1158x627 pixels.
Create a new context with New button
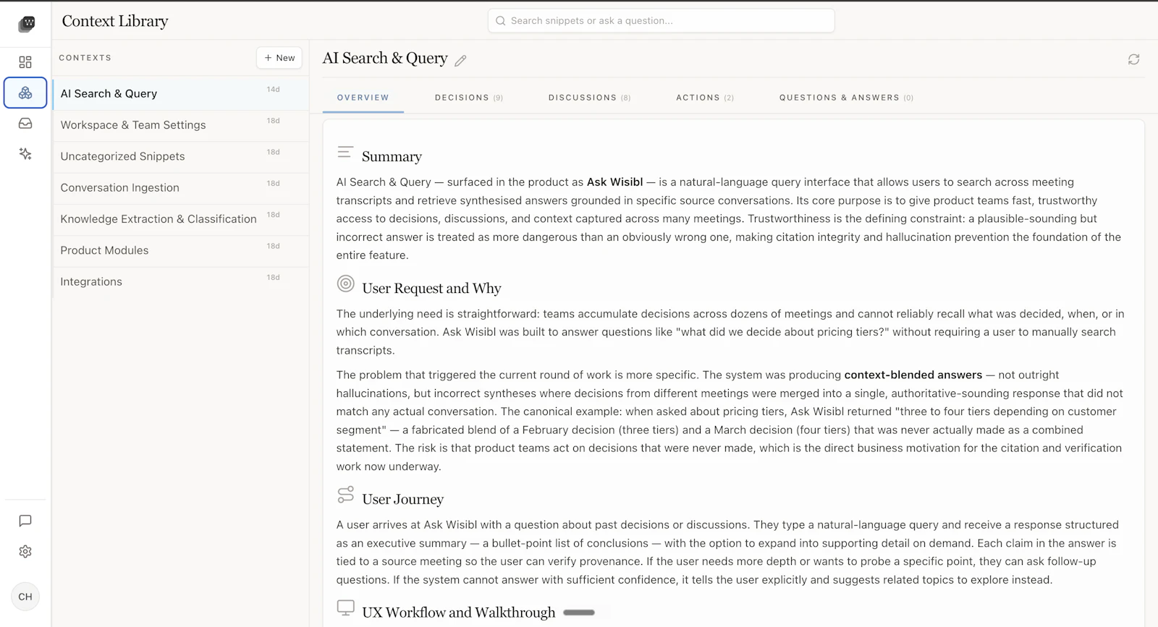click(279, 58)
